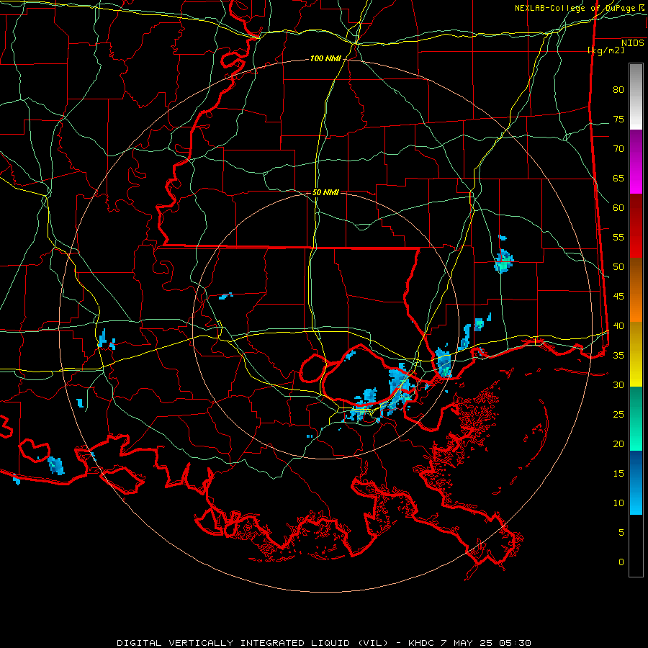Click the green-cored echo northeast outside the 50 NMI ring
This screenshot has width=648, height=648.
click(x=504, y=261)
